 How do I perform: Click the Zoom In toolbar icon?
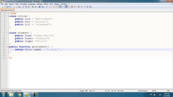pyautogui.click(x=47, y=7)
